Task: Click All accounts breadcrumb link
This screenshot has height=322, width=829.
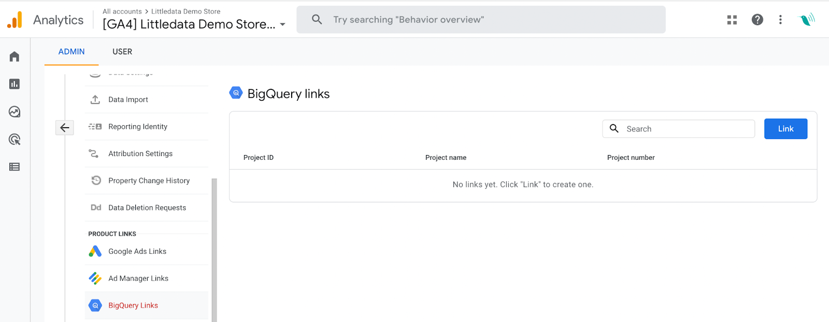Action: tap(122, 11)
